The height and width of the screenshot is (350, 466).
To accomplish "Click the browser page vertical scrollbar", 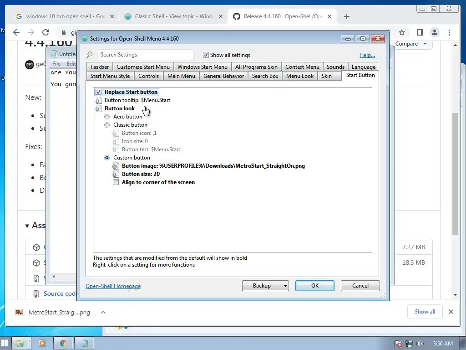I will pos(455,174).
